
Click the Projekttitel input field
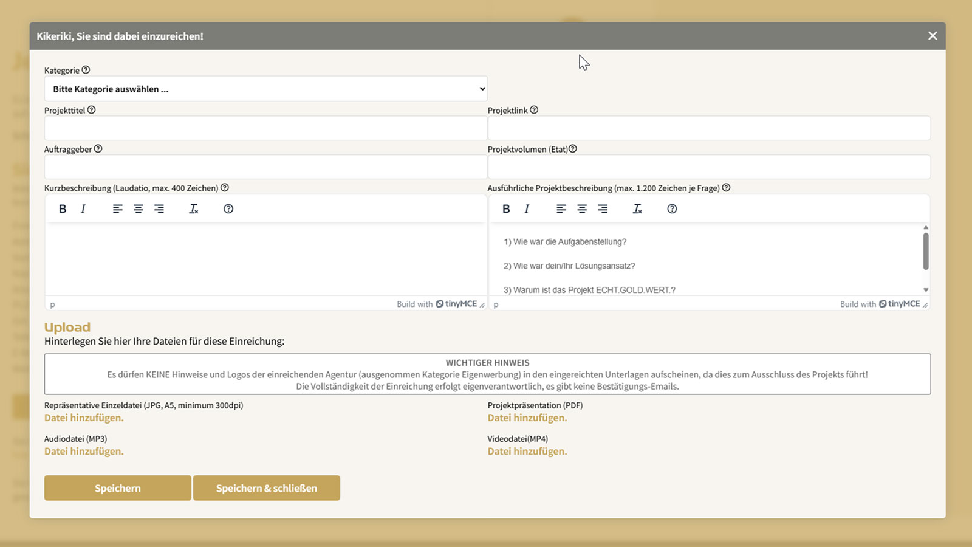point(265,128)
